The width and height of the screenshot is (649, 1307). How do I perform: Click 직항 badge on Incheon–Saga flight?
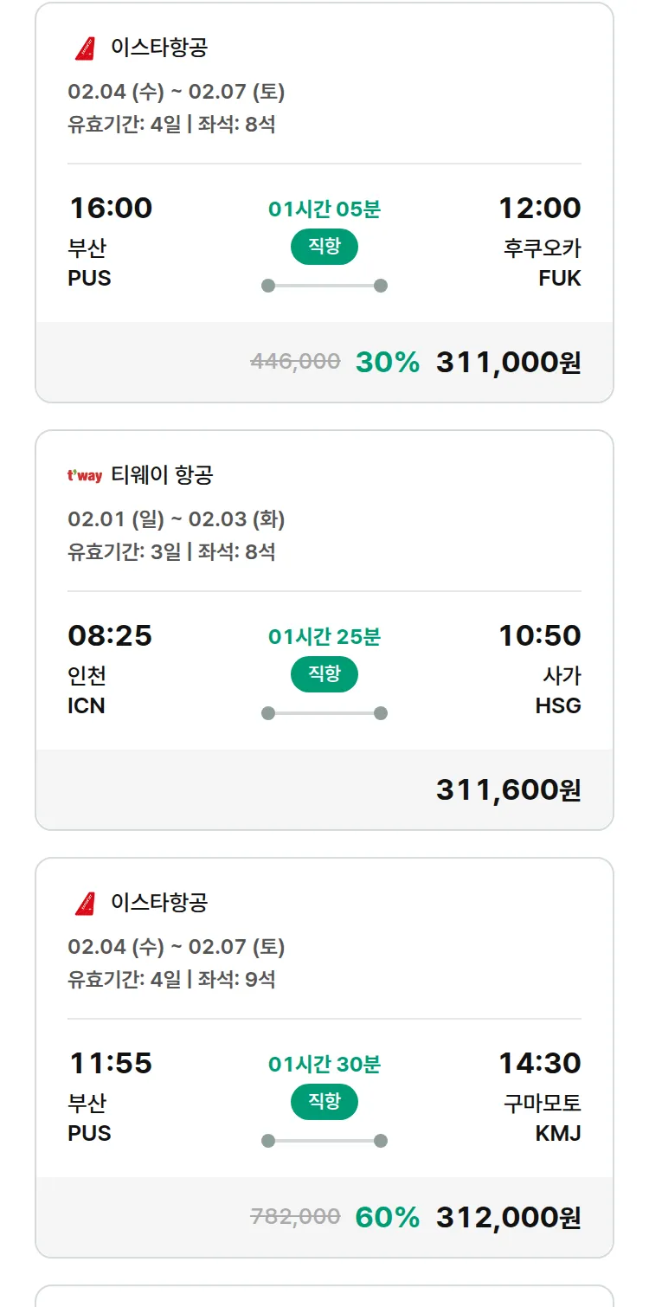pyautogui.click(x=324, y=674)
